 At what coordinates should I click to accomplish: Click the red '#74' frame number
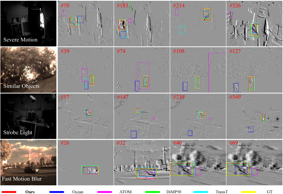coord(121,51)
